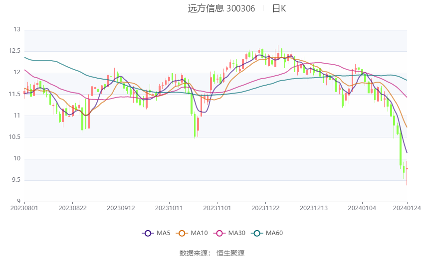
Task: Click the 20231011 date axis label
Action: 169,208
